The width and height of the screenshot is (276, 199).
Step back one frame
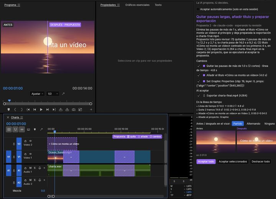[34, 109]
